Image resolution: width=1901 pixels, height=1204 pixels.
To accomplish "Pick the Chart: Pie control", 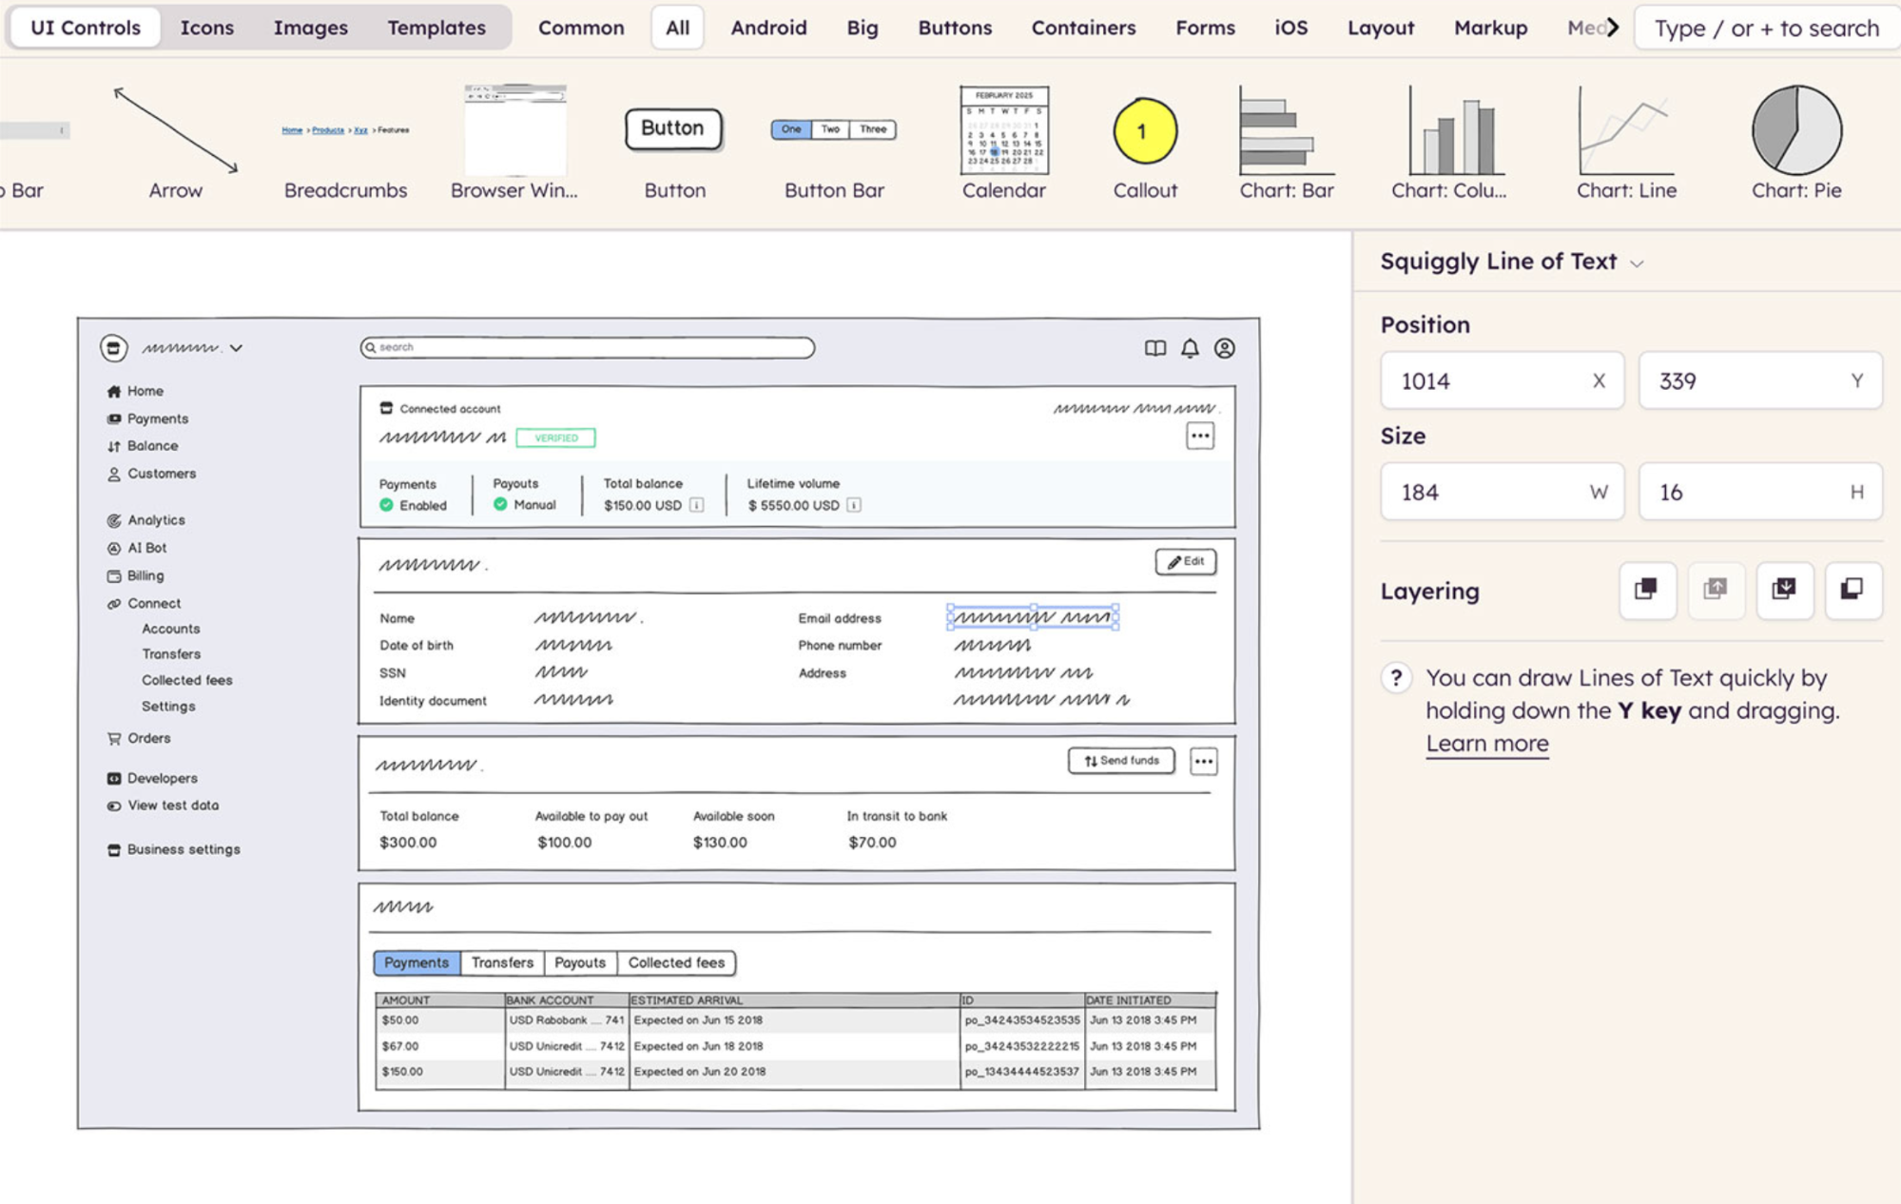I will (1795, 142).
